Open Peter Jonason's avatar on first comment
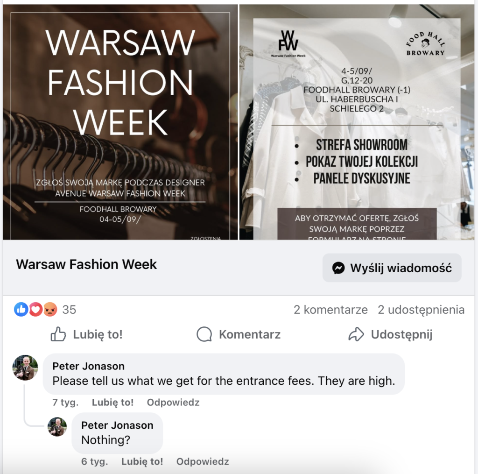Image resolution: width=478 pixels, height=474 pixels. click(25, 368)
